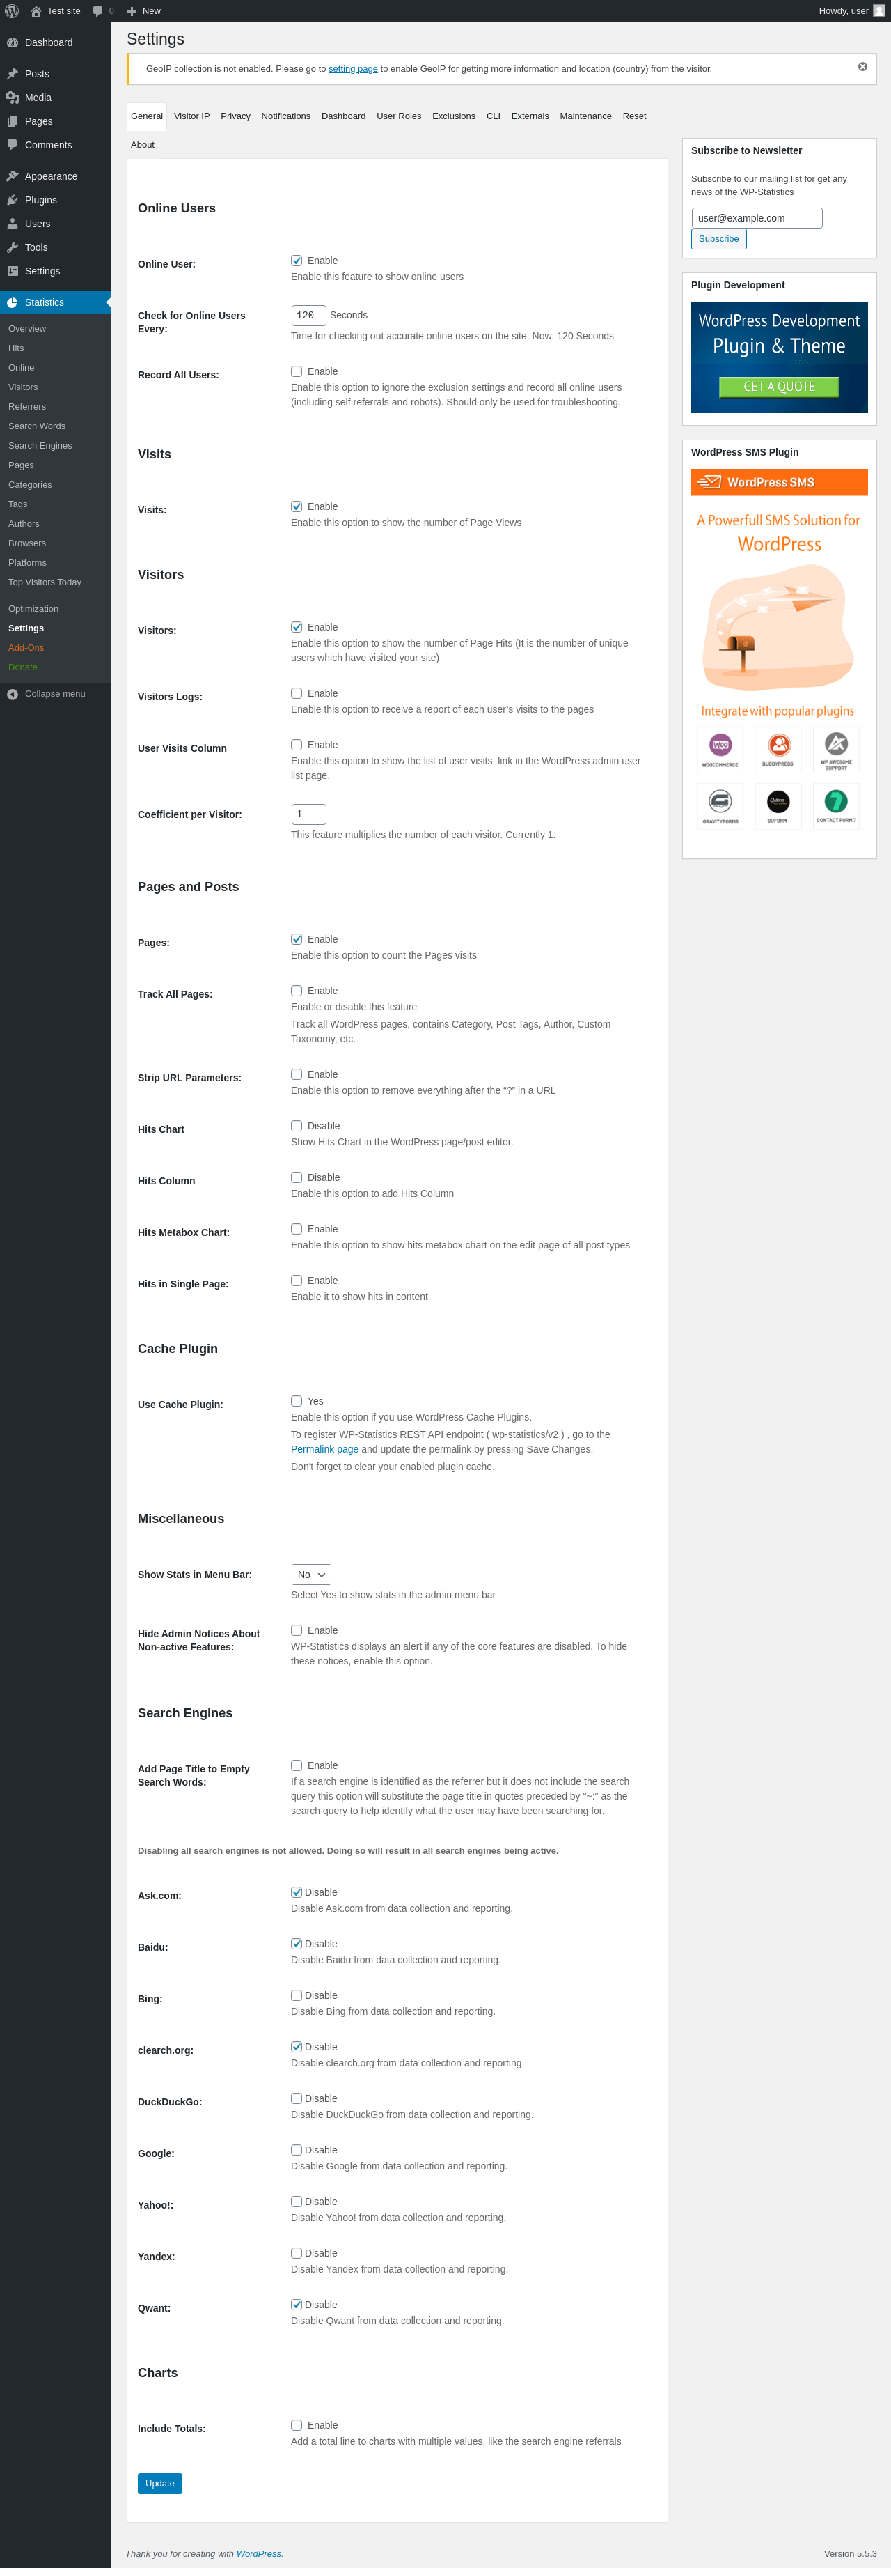Image resolution: width=891 pixels, height=2568 pixels.
Task: Open the Exclusions settings tab
Action: pyautogui.click(x=453, y=116)
